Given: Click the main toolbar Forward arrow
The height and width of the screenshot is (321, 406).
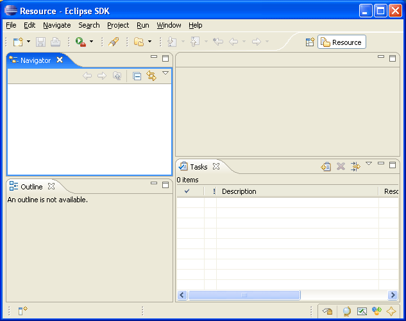Looking at the screenshot, I should [257, 42].
